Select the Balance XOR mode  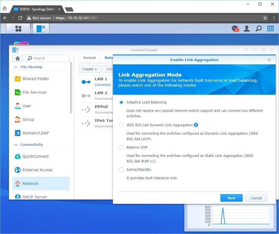(121, 147)
